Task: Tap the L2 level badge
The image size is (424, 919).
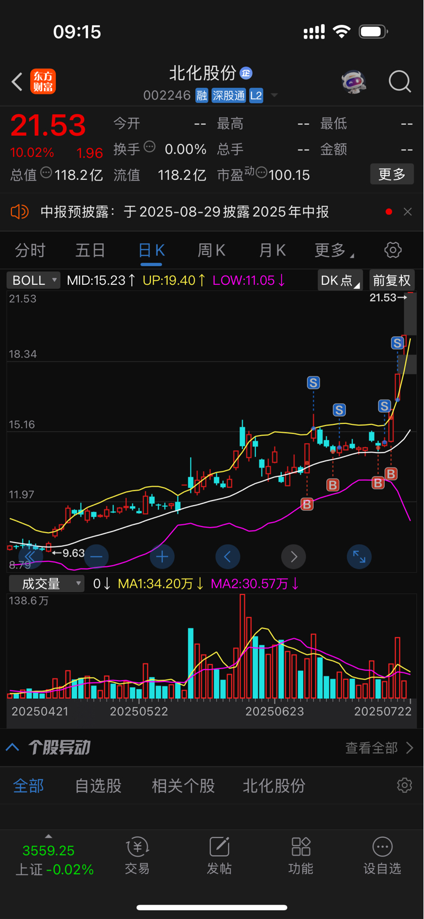Action: (x=256, y=95)
